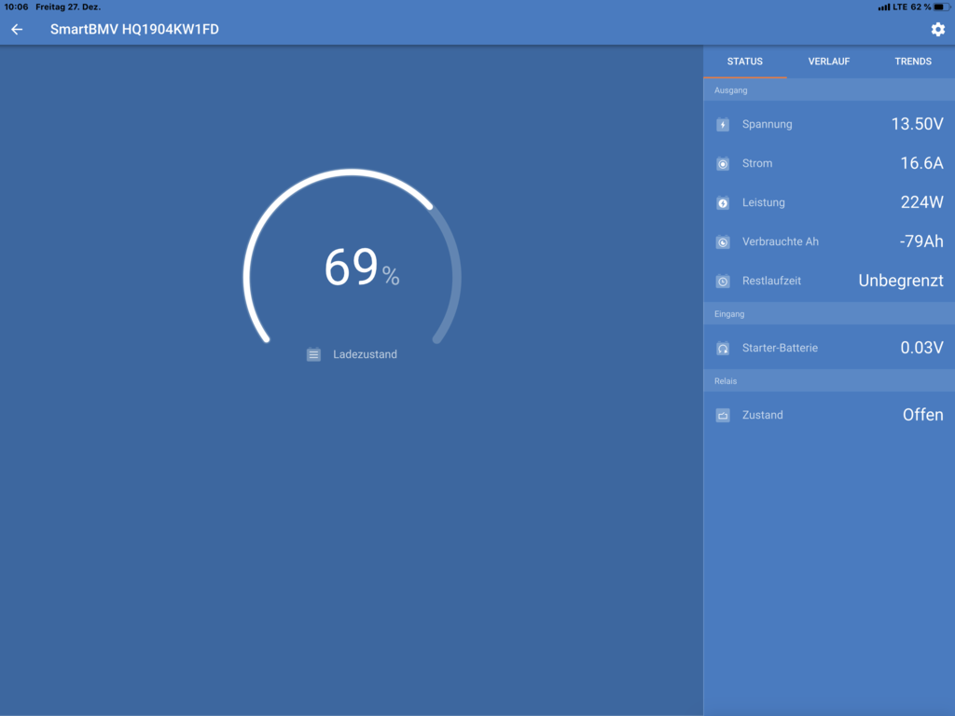This screenshot has height=716, width=955.
Task: Tap the Freitag 27. Dez. date
Action: coord(68,7)
